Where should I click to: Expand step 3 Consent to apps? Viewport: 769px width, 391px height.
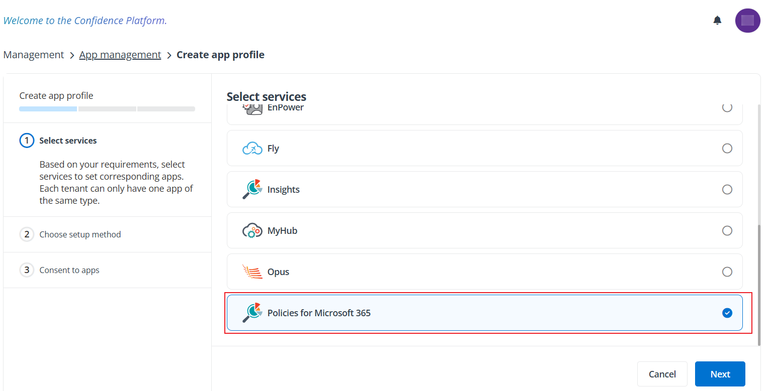69,270
